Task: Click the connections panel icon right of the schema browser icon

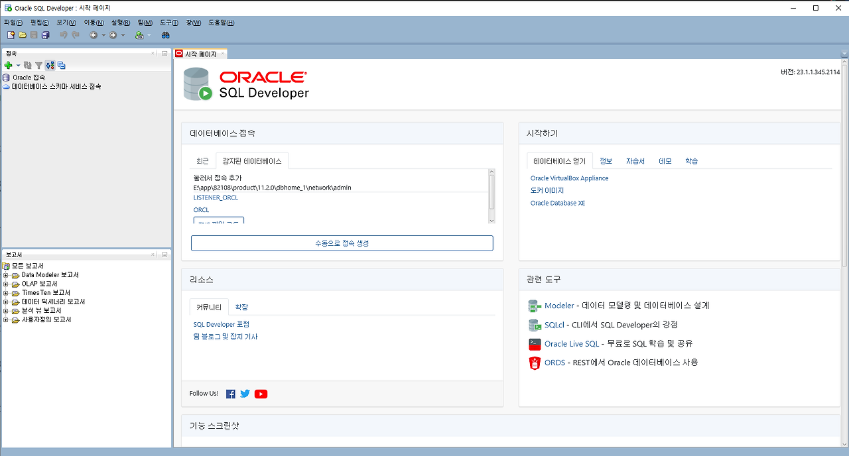Action: (x=61, y=66)
